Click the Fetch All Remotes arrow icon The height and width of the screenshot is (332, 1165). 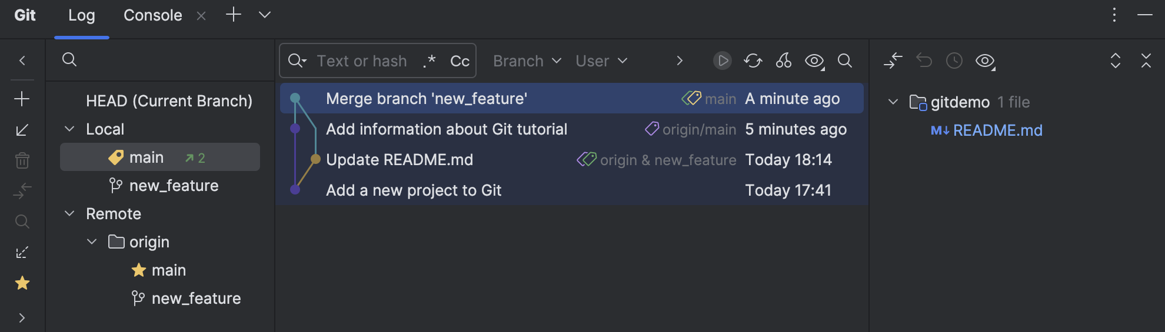pyautogui.click(x=22, y=252)
